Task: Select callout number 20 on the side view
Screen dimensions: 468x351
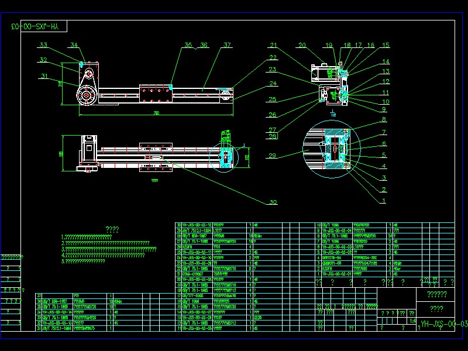Action: 302,45
